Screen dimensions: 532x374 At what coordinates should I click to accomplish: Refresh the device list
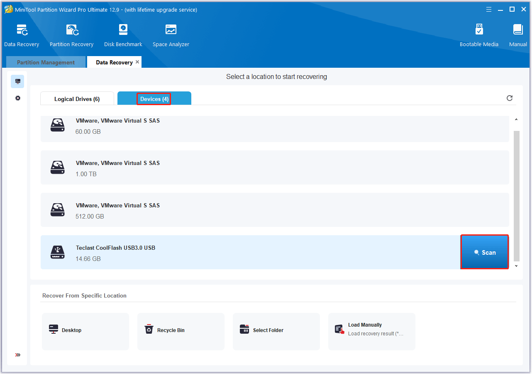(x=510, y=98)
